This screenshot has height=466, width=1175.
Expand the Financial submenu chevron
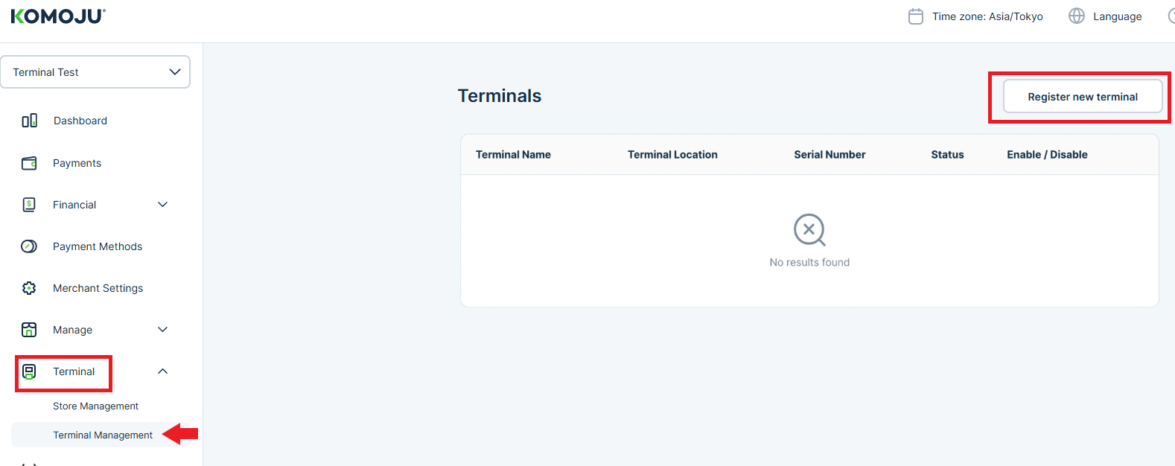point(163,205)
